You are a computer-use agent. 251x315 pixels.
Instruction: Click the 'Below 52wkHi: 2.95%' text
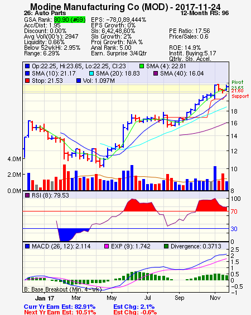tap(52, 48)
